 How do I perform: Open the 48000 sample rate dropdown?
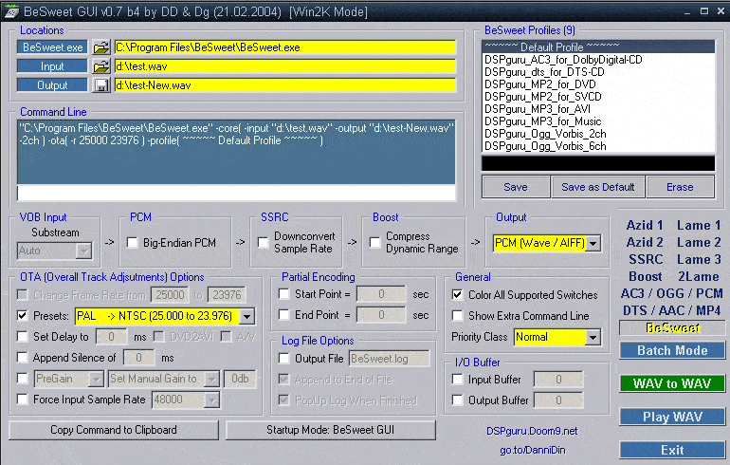click(211, 400)
